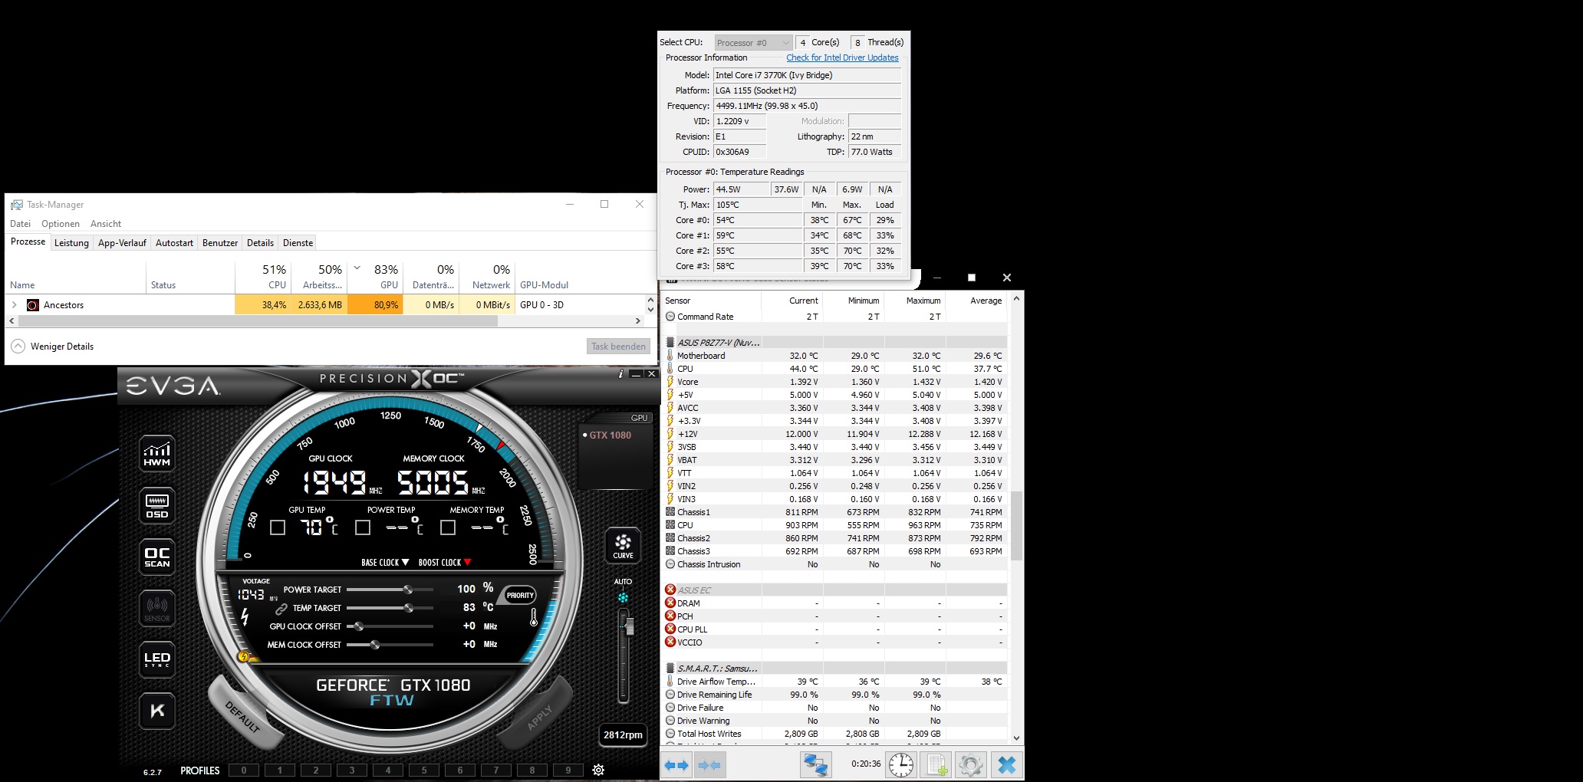Viewport: 1583px width, 782px height.
Task: Expand the HWiNFO sensor window with blue arrows
Action: pyautogui.click(x=676, y=765)
